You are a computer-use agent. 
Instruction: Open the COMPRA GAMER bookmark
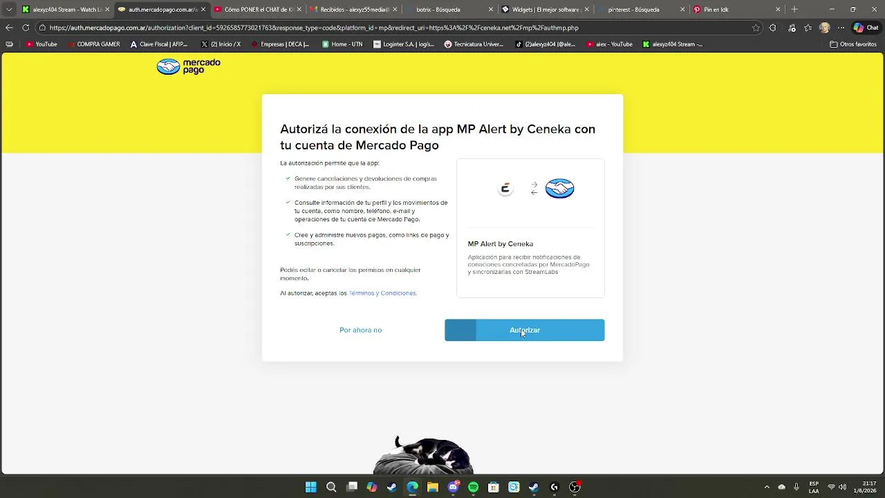click(93, 44)
